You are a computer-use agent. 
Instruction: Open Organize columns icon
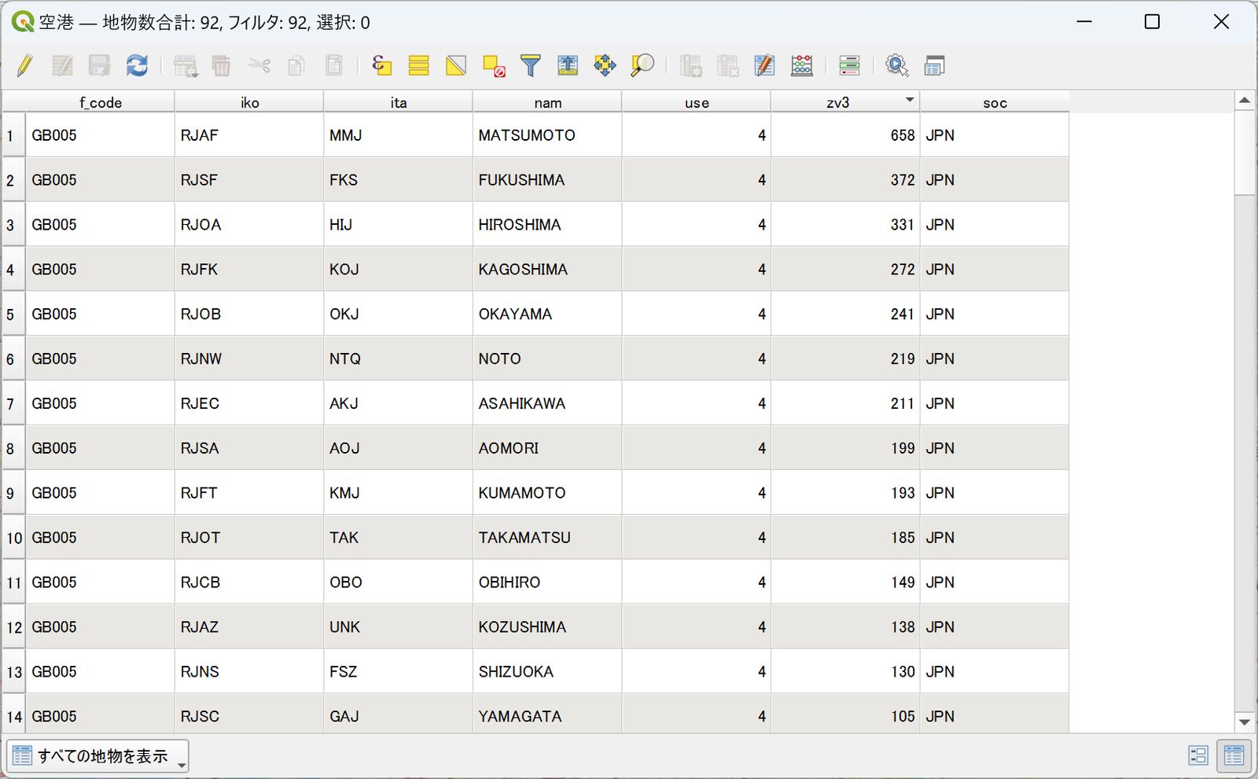pyautogui.click(x=764, y=65)
